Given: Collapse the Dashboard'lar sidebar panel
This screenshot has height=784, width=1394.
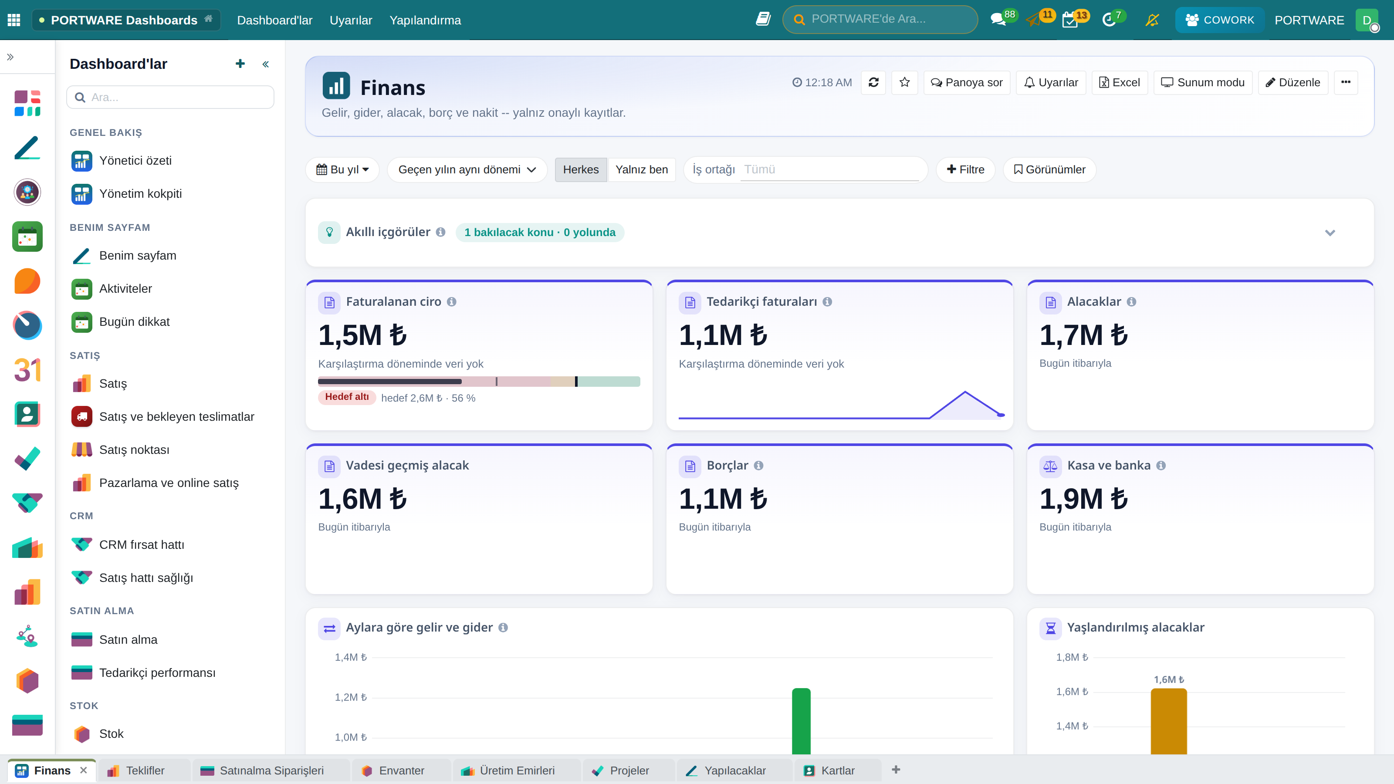Looking at the screenshot, I should pyautogui.click(x=266, y=64).
